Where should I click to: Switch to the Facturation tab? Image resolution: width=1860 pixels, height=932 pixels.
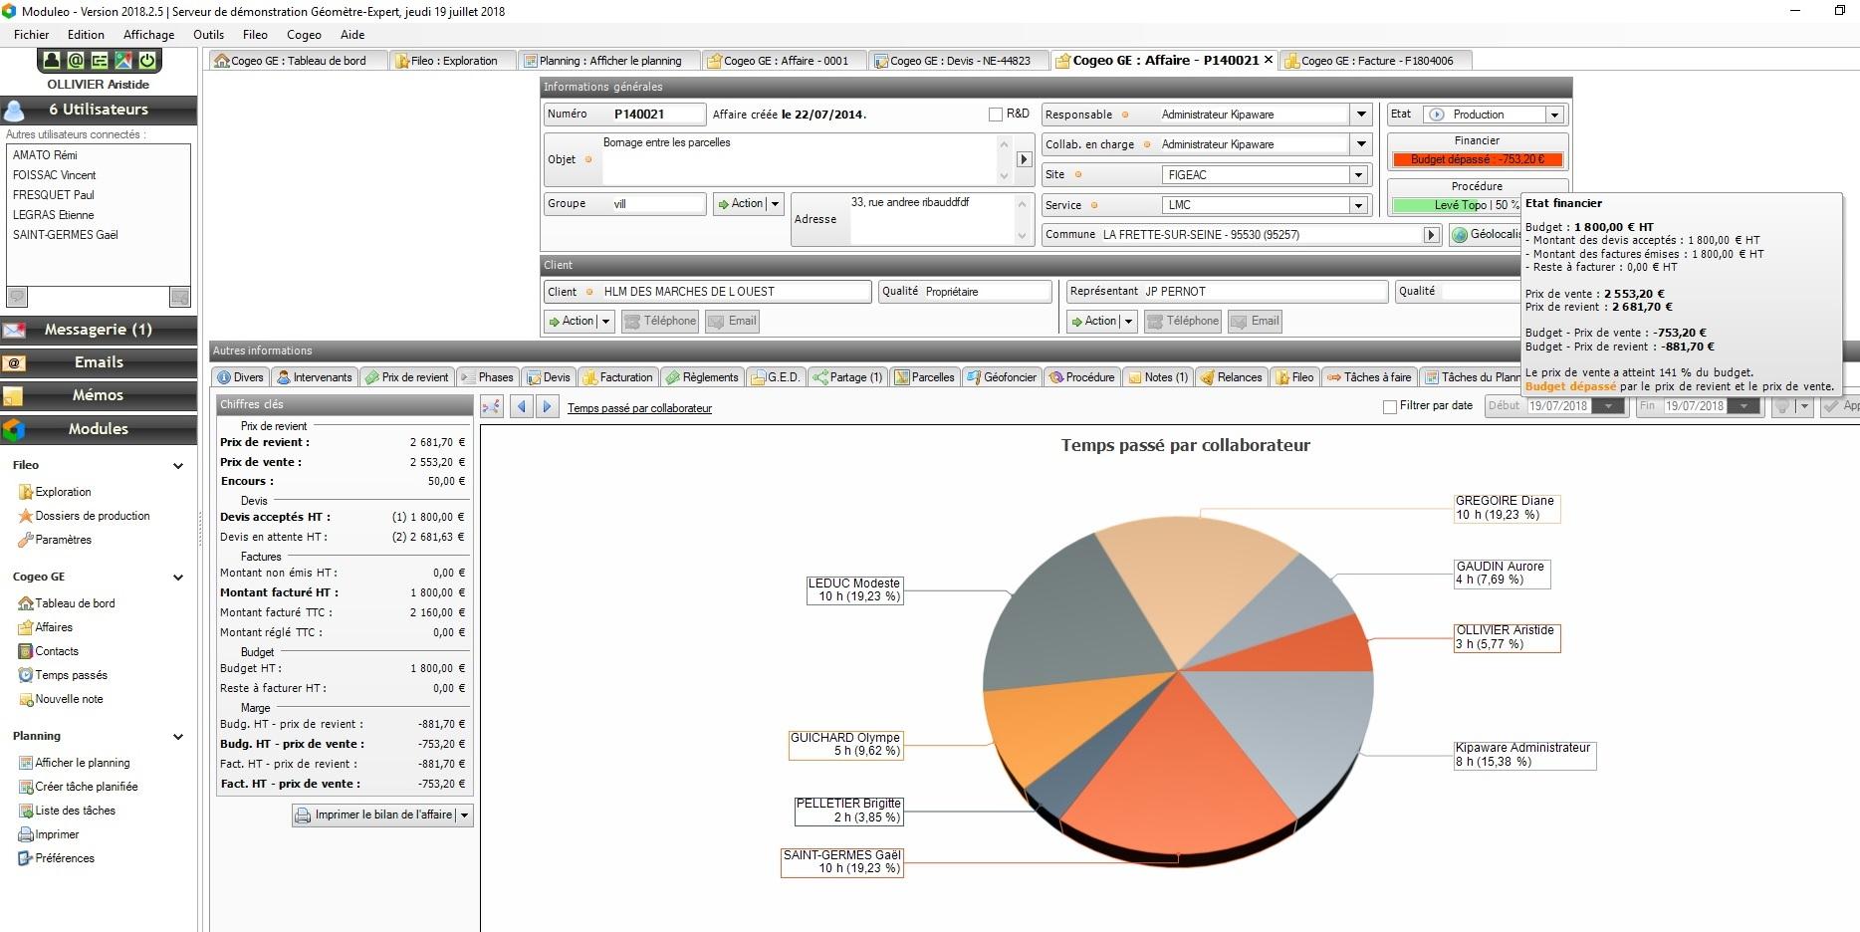[x=617, y=377]
